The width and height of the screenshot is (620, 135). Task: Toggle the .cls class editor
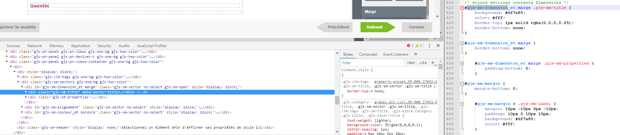click(423, 63)
